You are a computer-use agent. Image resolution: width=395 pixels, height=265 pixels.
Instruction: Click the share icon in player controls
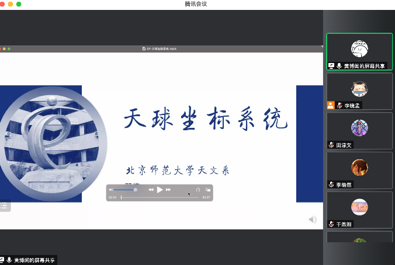pyautogui.click(x=198, y=190)
